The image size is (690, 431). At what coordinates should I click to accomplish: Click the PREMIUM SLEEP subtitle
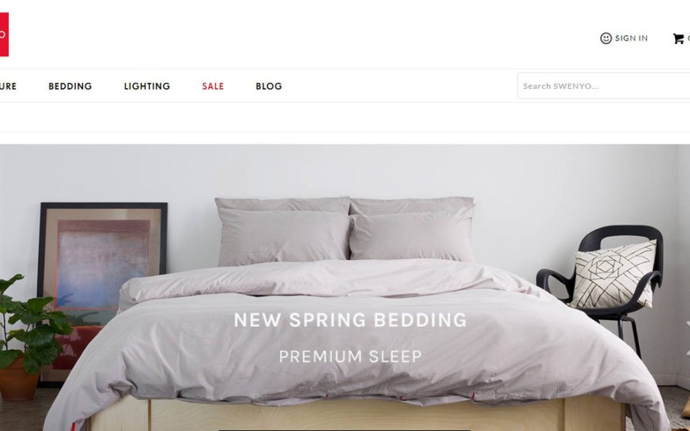click(x=350, y=356)
